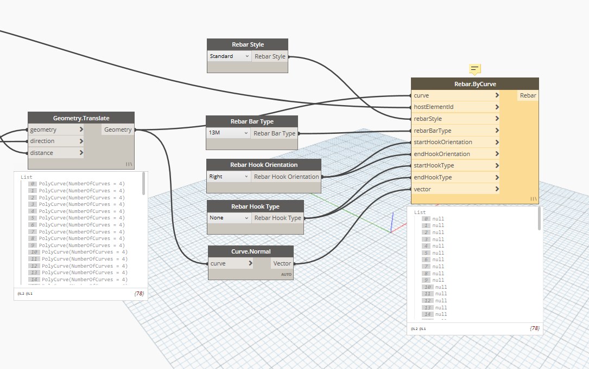
Task: Click the Rebar Style output port
Action: click(x=270, y=56)
